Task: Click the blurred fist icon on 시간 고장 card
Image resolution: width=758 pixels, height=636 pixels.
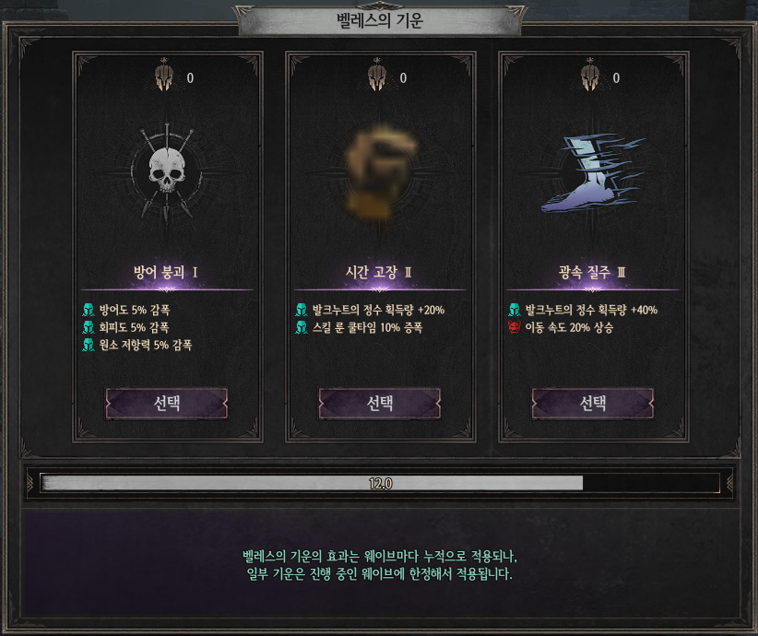Action: pyautogui.click(x=380, y=171)
